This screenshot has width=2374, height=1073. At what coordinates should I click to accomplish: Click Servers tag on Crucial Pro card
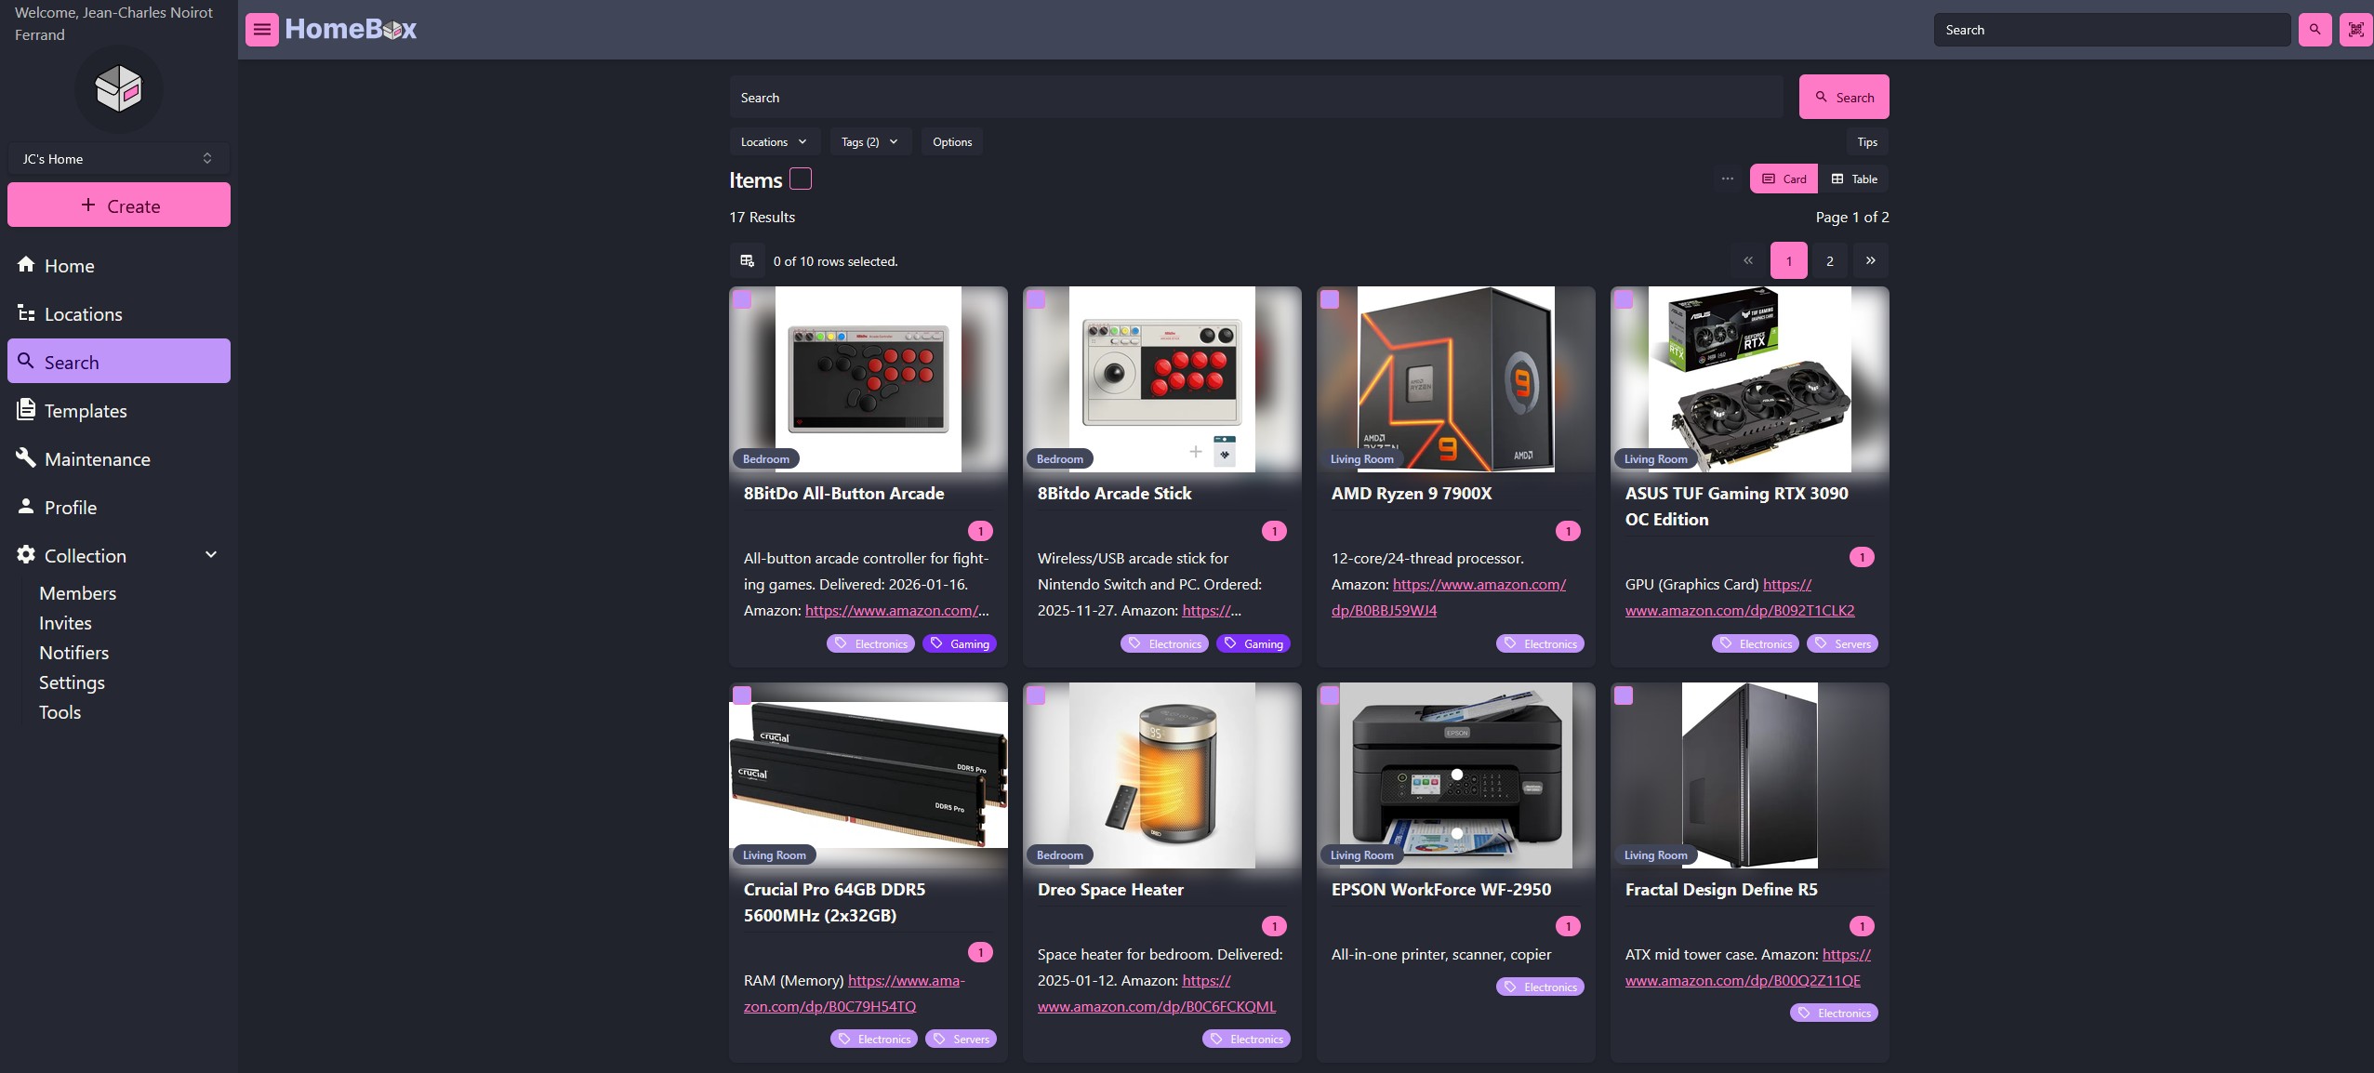coord(961,1039)
